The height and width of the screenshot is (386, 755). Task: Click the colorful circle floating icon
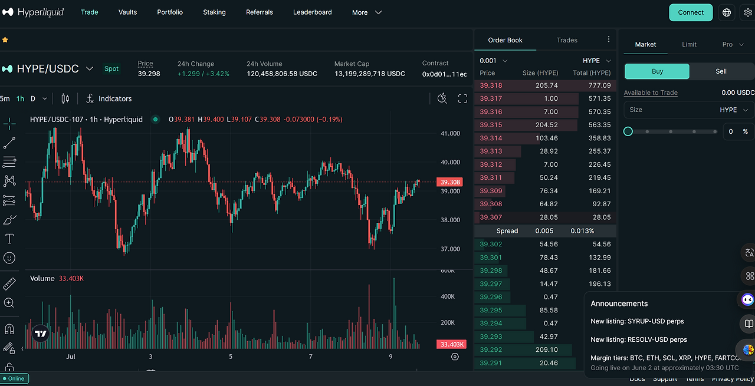pyautogui.click(x=748, y=349)
